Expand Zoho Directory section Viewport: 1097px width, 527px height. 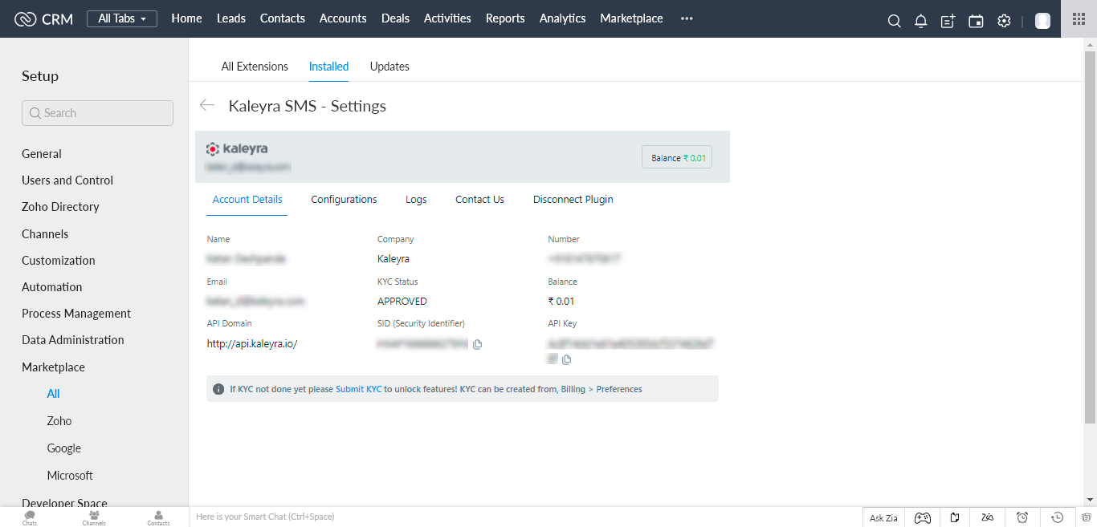click(x=60, y=206)
